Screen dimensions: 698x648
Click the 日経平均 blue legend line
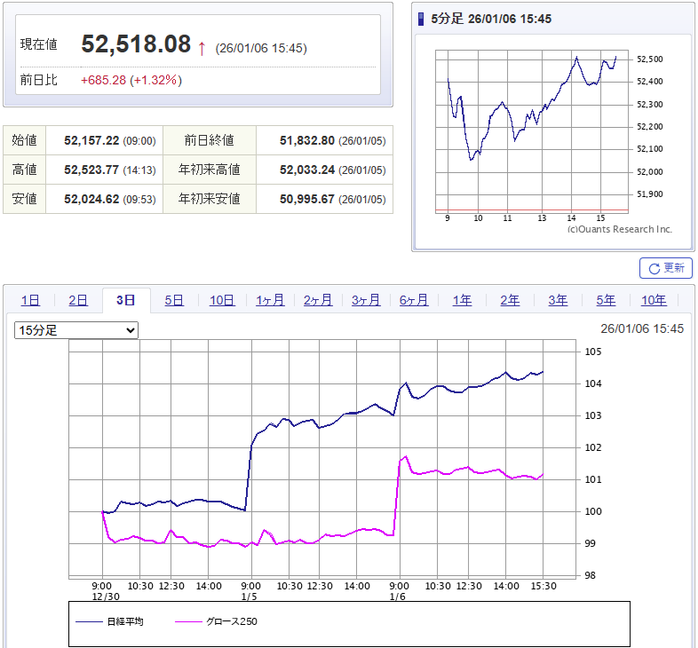90,621
